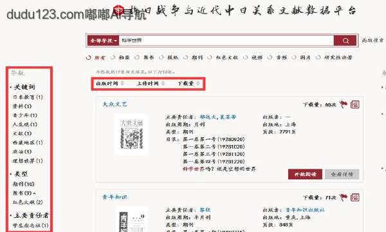Image resolution: width=386 pixels, height=232 pixels.
Task: Click the square stamp icon on 青年知识
Action: coord(354,197)
